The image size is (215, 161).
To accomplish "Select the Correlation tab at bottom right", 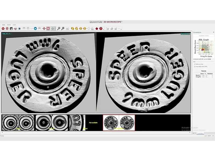I will coord(200,133).
